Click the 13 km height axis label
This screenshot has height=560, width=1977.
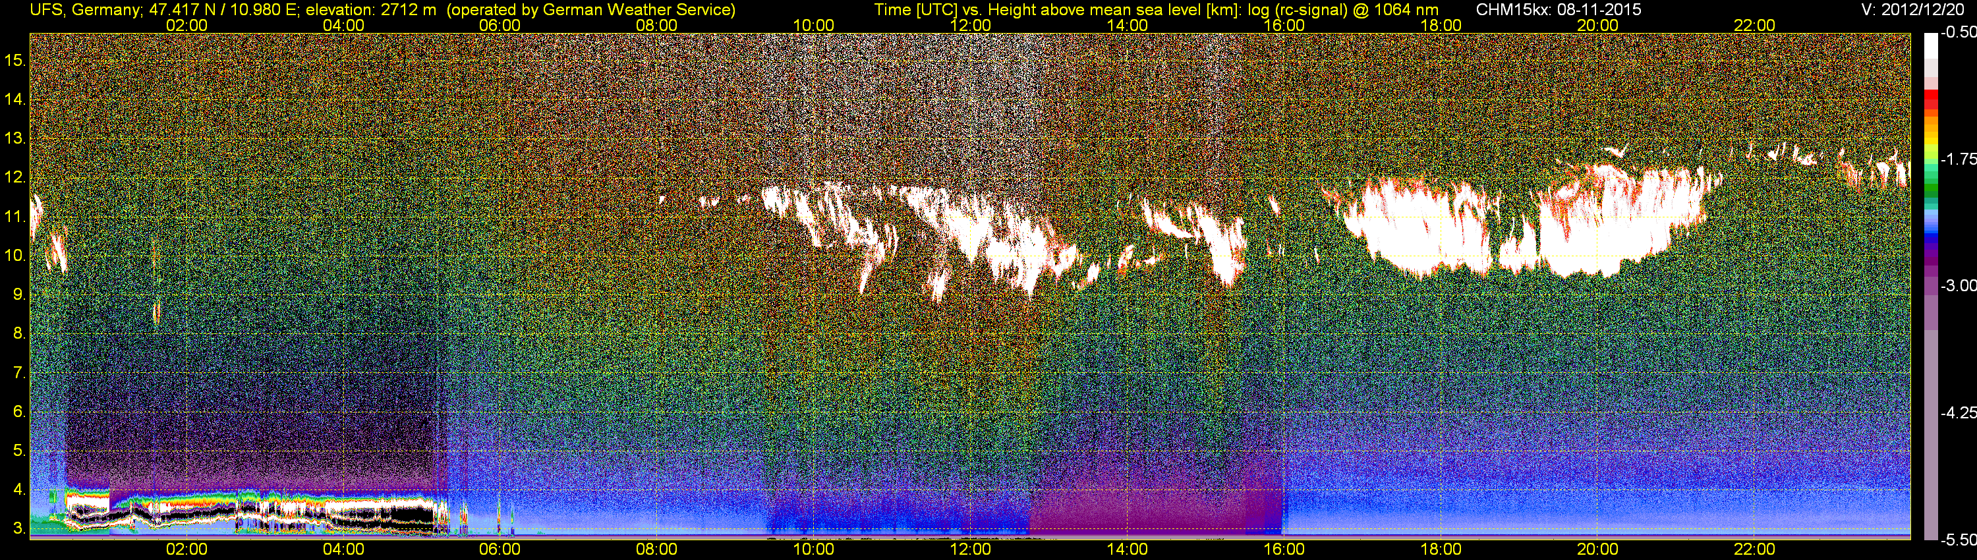(14, 138)
